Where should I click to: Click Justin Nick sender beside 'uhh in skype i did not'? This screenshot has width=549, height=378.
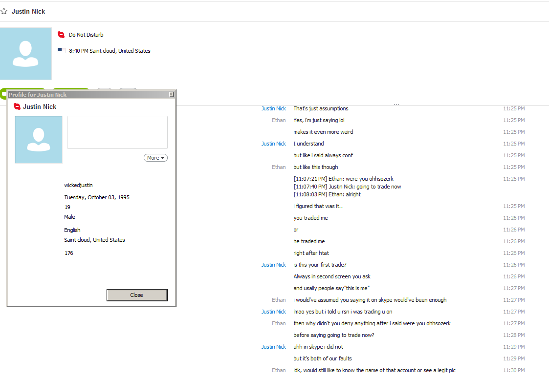(x=273, y=347)
